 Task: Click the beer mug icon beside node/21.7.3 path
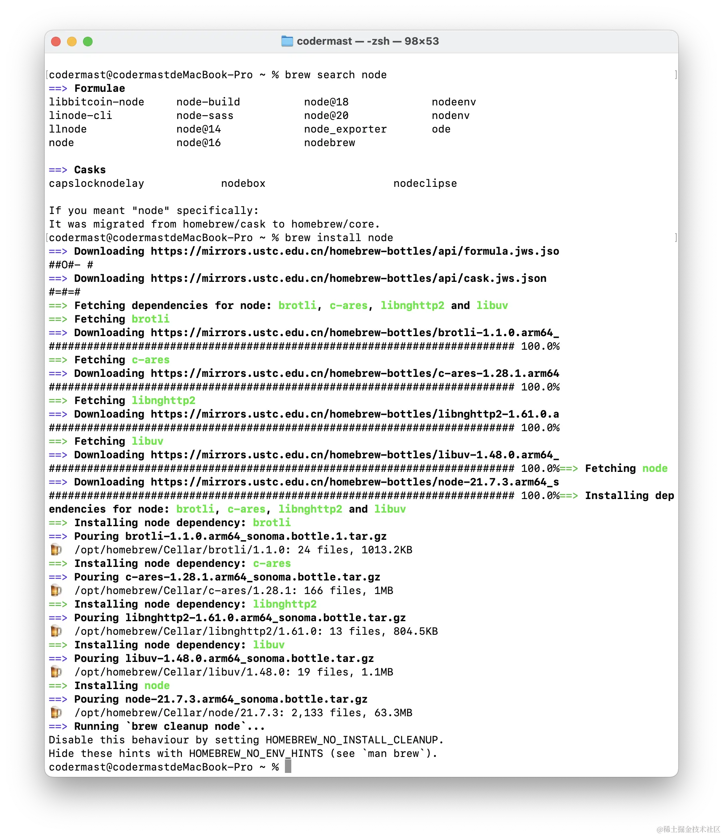point(56,713)
